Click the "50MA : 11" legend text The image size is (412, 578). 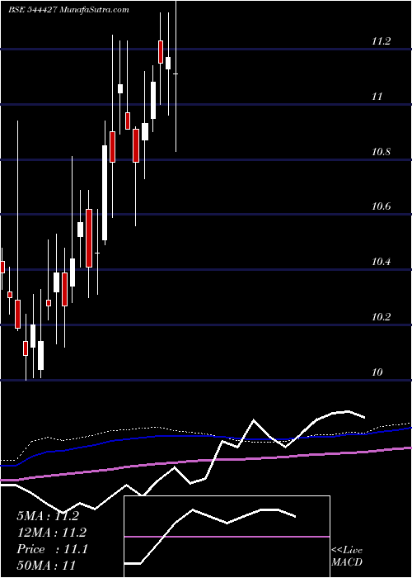click(46, 565)
